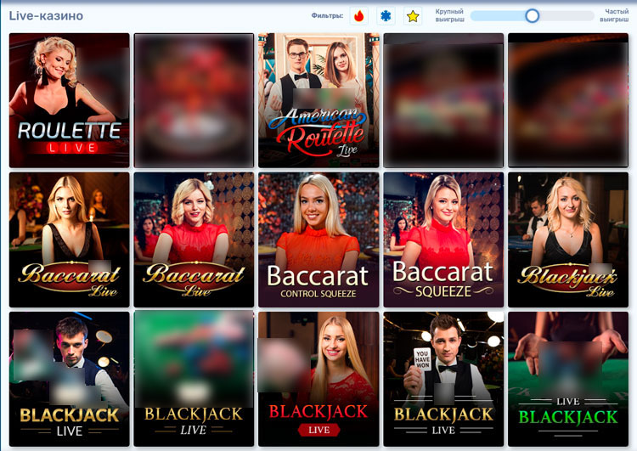Open Baccarat Live with dealer in black dress
The height and width of the screenshot is (451, 637).
pyautogui.click(x=70, y=240)
